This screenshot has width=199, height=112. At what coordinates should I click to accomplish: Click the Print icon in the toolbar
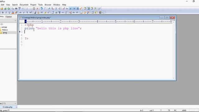tap(16, 8)
